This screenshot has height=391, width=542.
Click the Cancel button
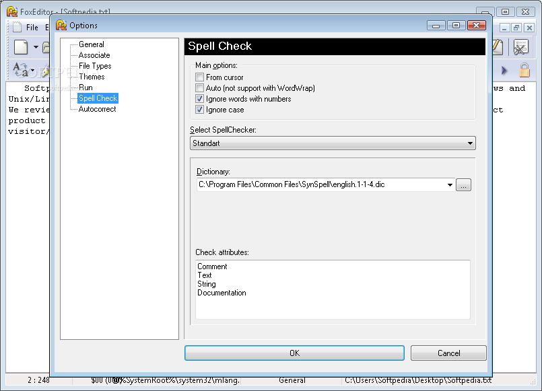(448, 353)
